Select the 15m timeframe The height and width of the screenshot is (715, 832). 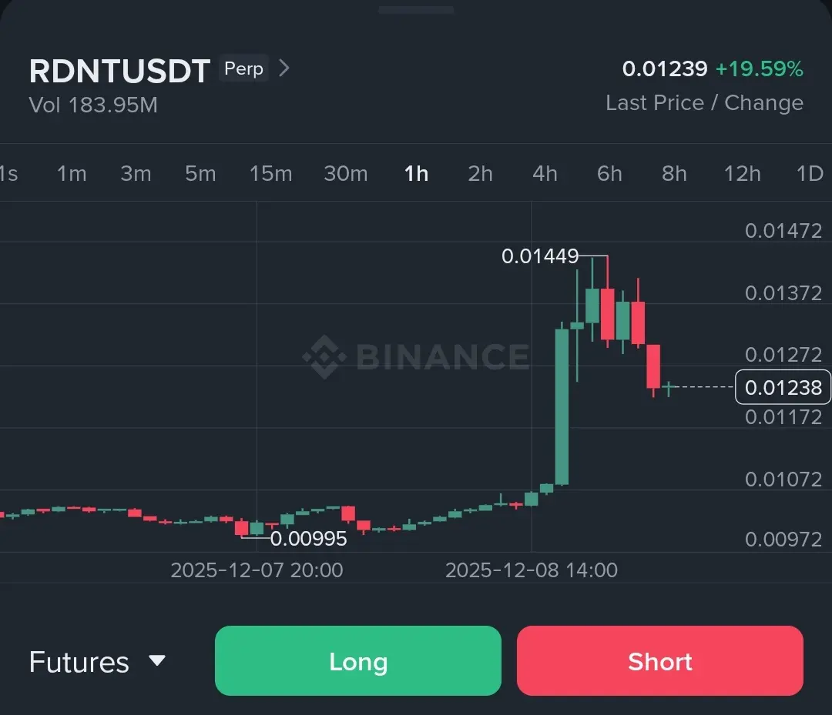pos(270,173)
